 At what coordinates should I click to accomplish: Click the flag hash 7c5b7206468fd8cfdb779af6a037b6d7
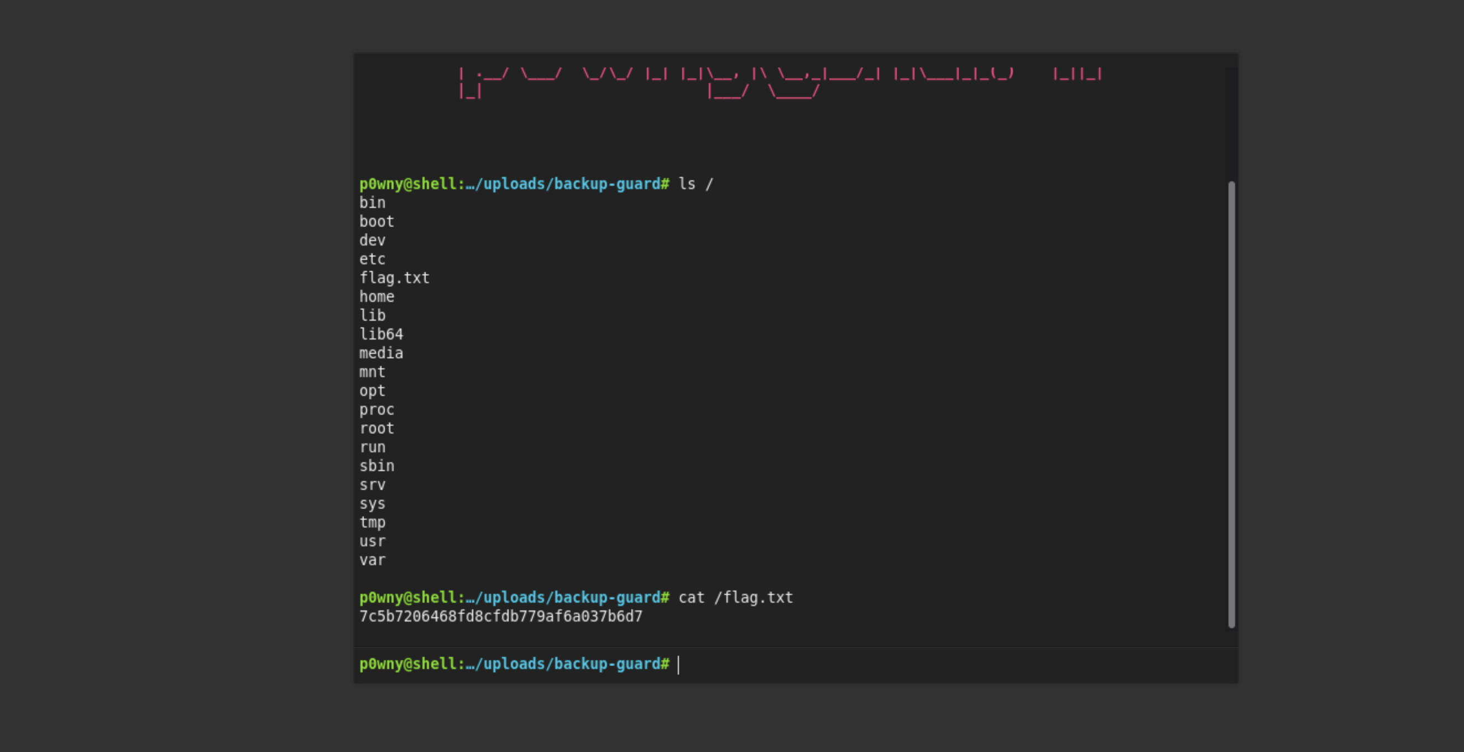pyautogui.click(x=501, y=617)
